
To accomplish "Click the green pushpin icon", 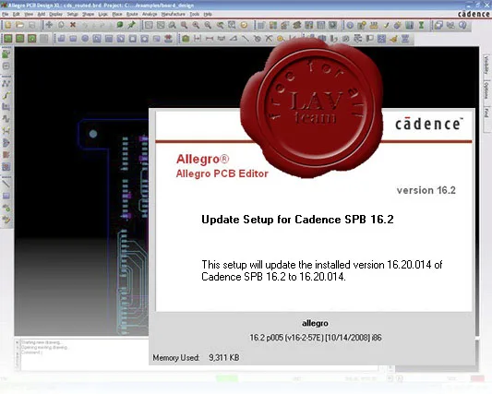I will pyautogui.click(x=131, y=25).
